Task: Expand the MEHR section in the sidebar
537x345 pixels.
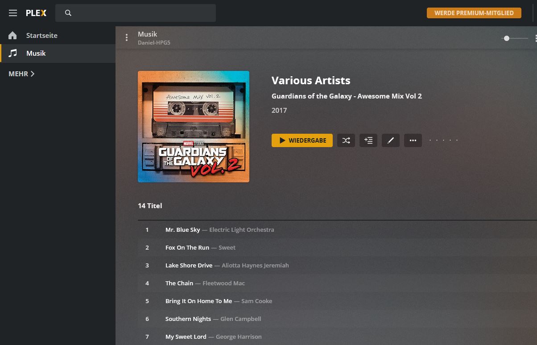Action: click(21, 74)
